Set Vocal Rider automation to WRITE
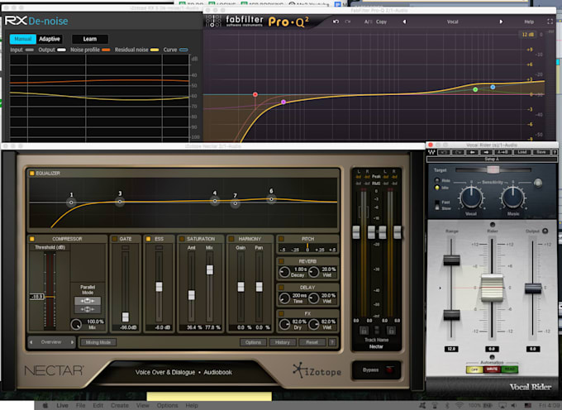Screen dimensions: 562x410 point(492,369)
